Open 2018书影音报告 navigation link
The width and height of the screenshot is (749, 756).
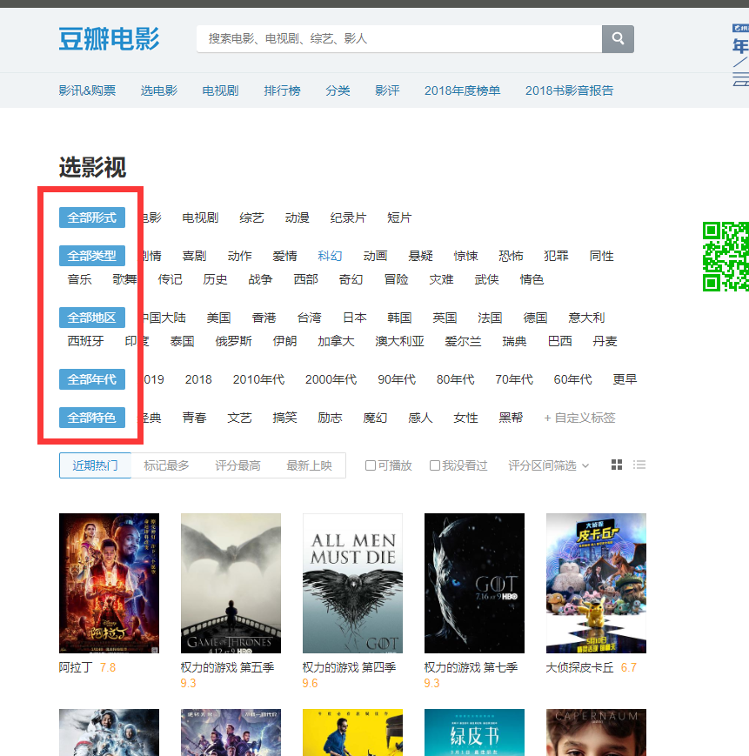coord(569,90)
